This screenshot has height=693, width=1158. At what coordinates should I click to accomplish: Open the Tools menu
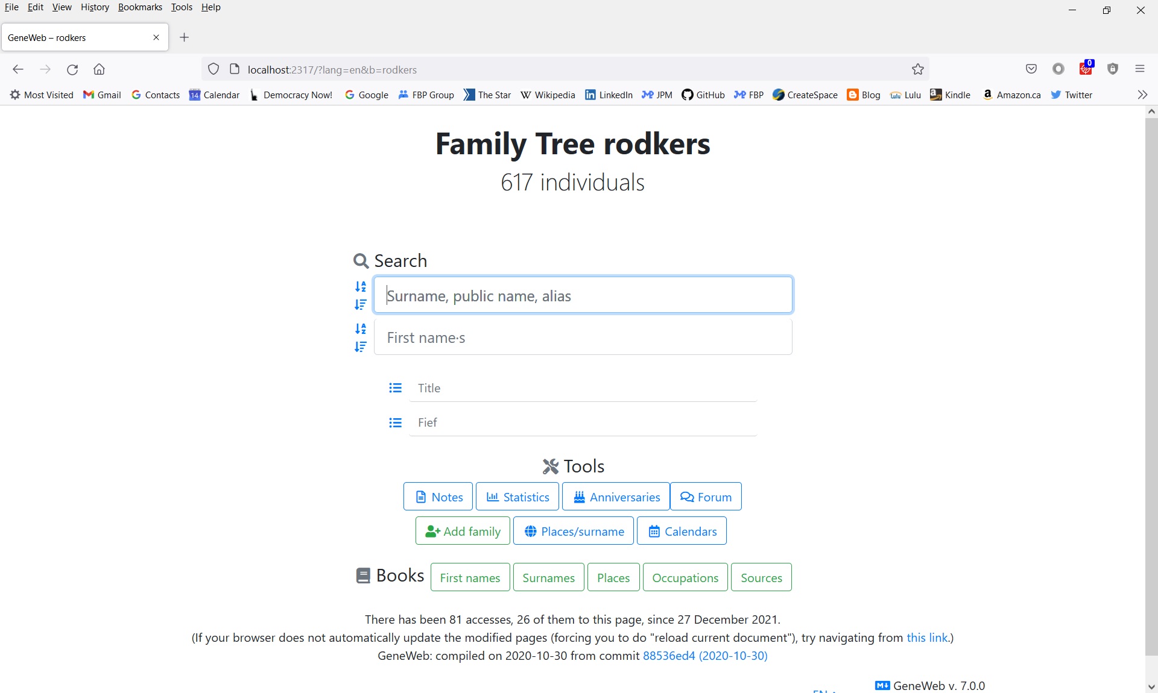(x=182, y=7)
